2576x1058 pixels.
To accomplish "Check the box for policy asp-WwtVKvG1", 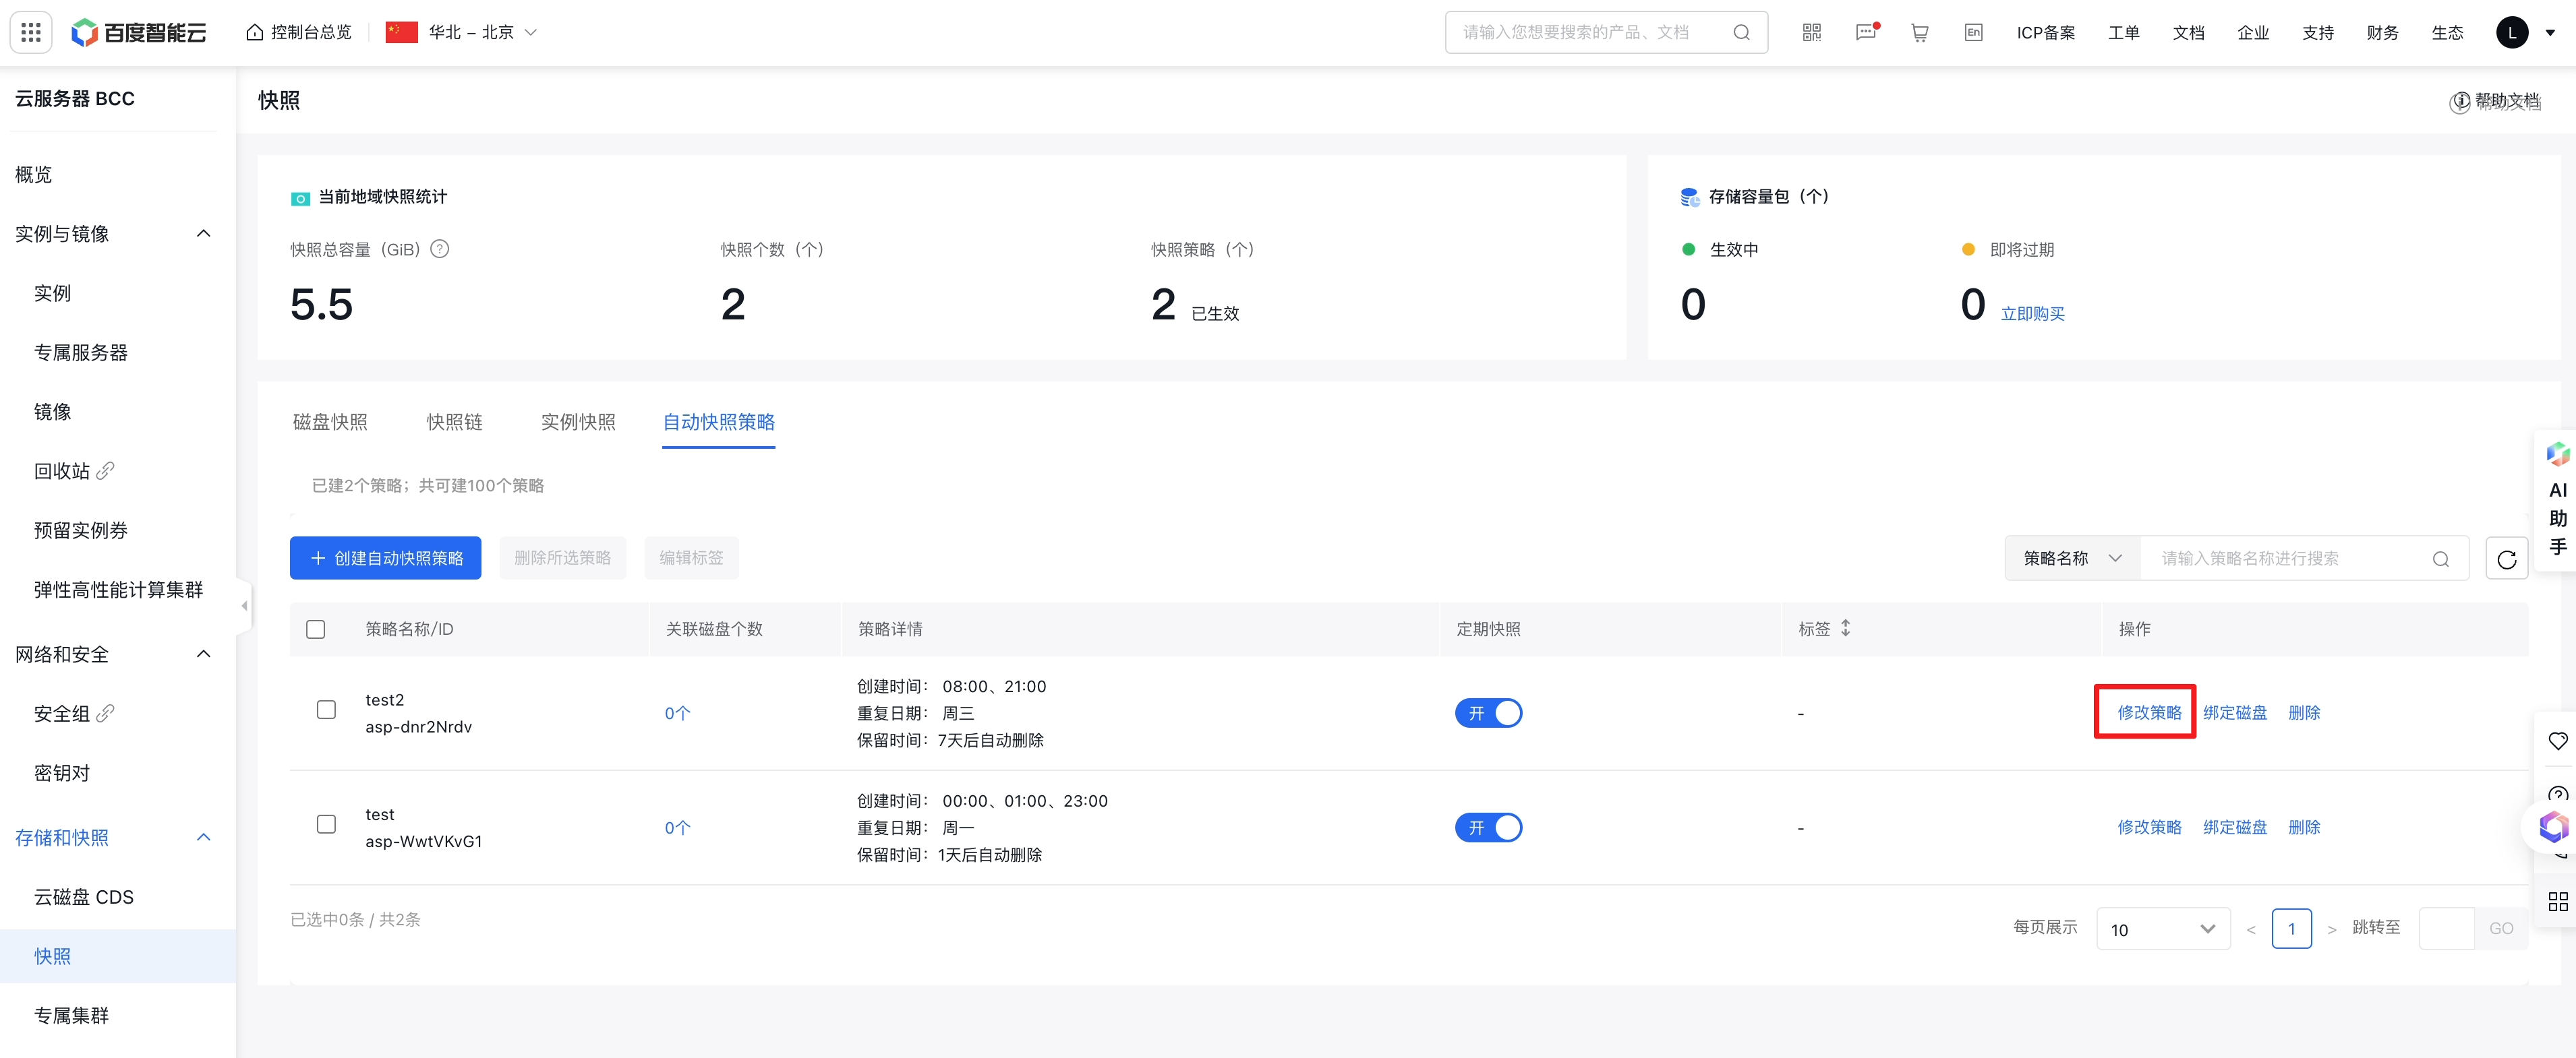I will tap(326, 824).
